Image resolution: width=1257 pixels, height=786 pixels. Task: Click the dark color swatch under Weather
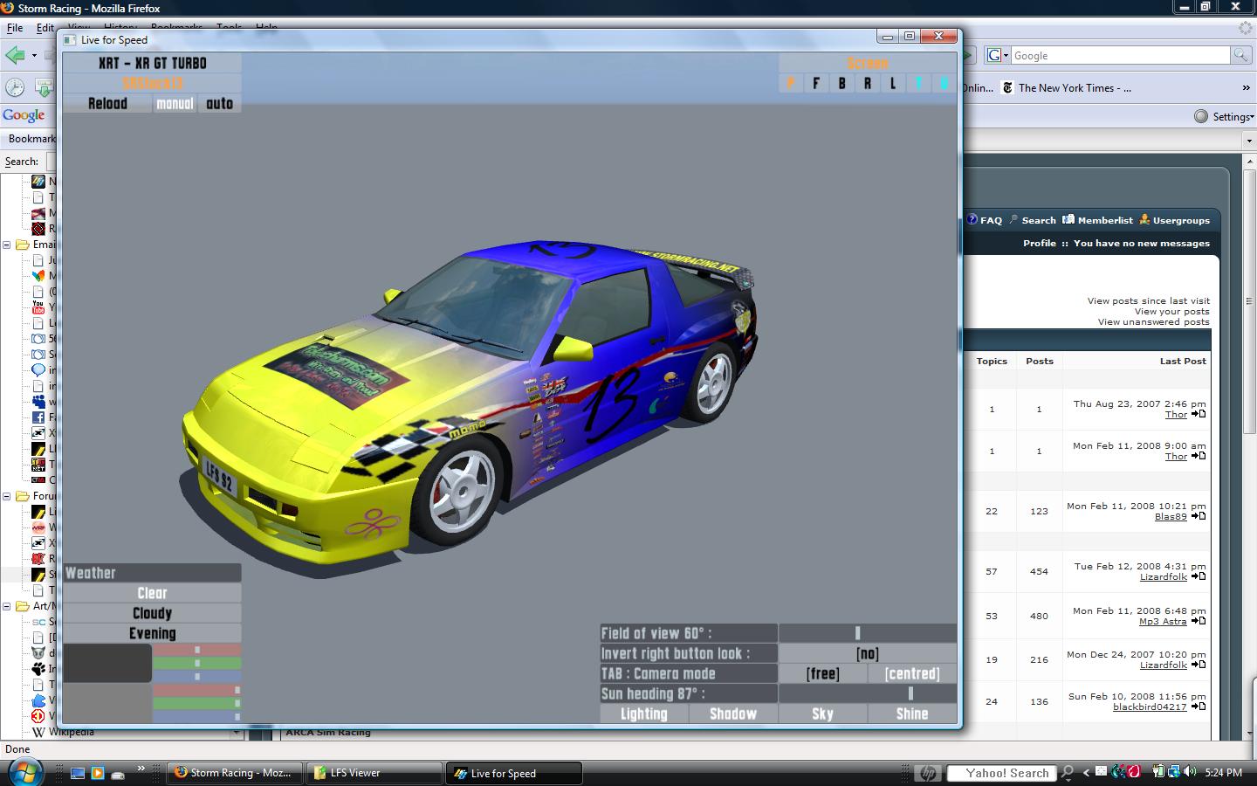[x=107, y=663]
